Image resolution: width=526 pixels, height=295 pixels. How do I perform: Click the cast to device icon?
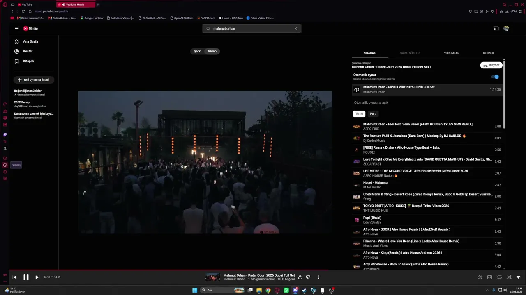pyautogui.click(x=496, y=29)
